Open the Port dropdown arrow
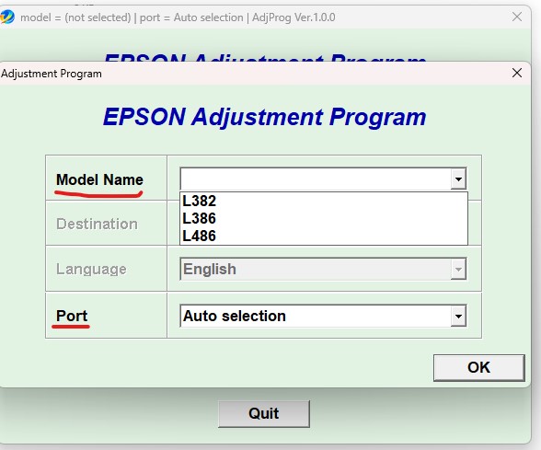Image resolution: width=541 pixels, height=450 pixels. point(458,316)
